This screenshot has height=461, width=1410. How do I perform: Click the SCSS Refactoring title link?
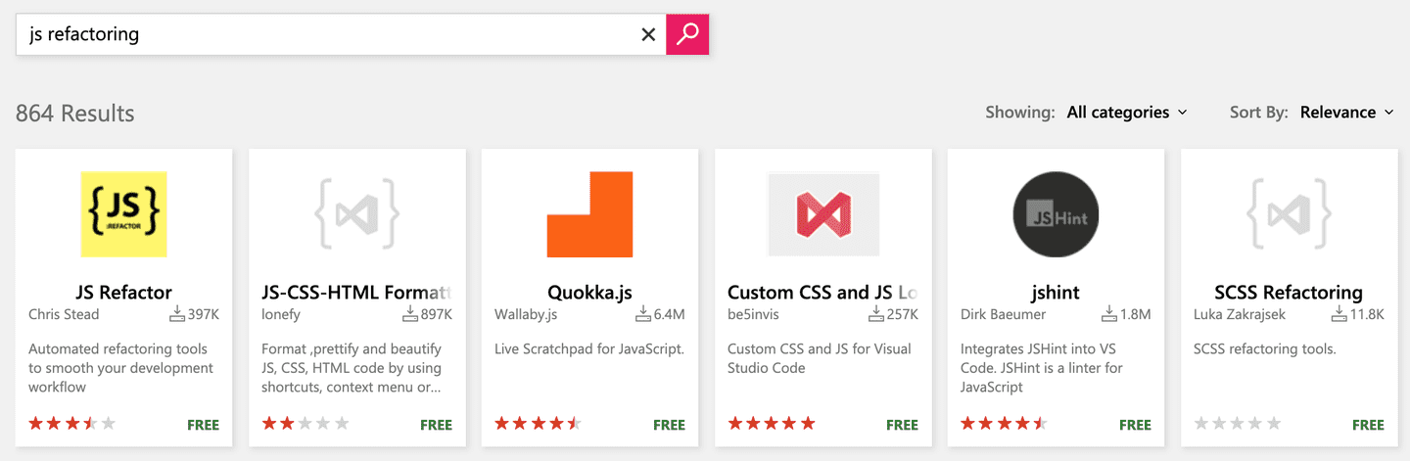1289,292
